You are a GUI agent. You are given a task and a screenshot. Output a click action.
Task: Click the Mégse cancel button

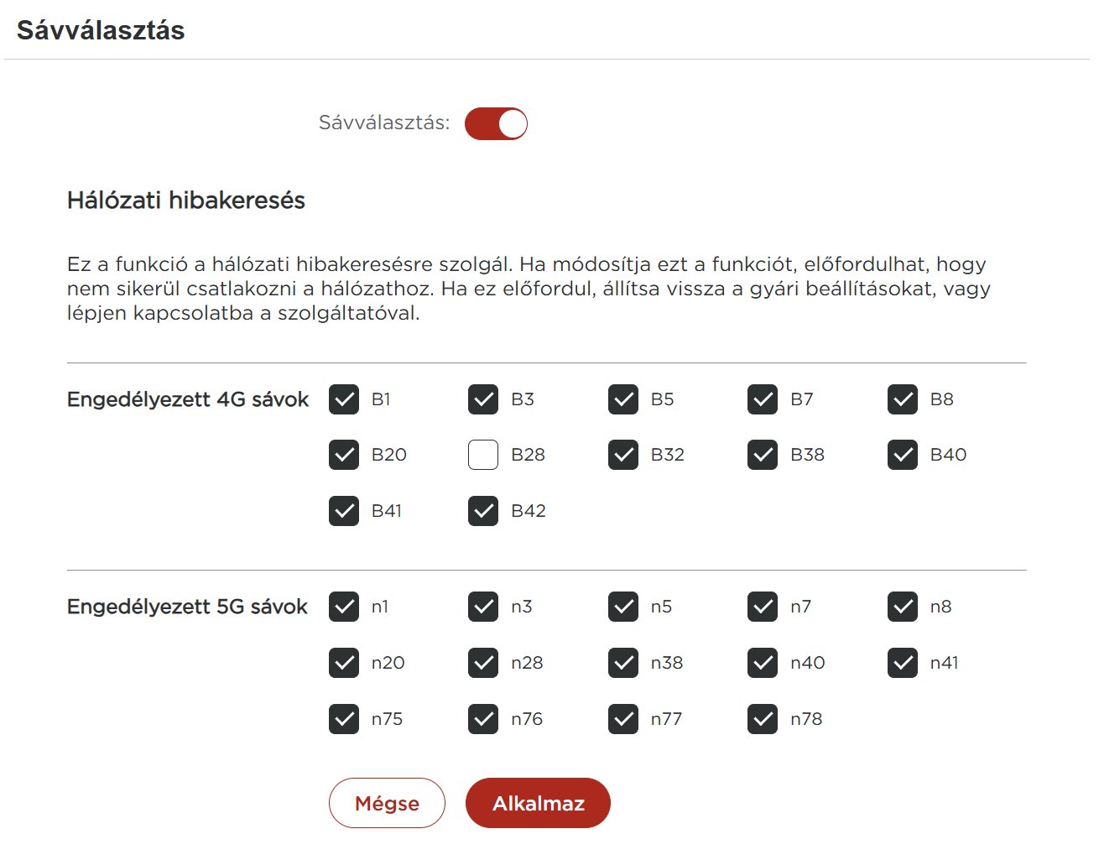tap(387, 803)
